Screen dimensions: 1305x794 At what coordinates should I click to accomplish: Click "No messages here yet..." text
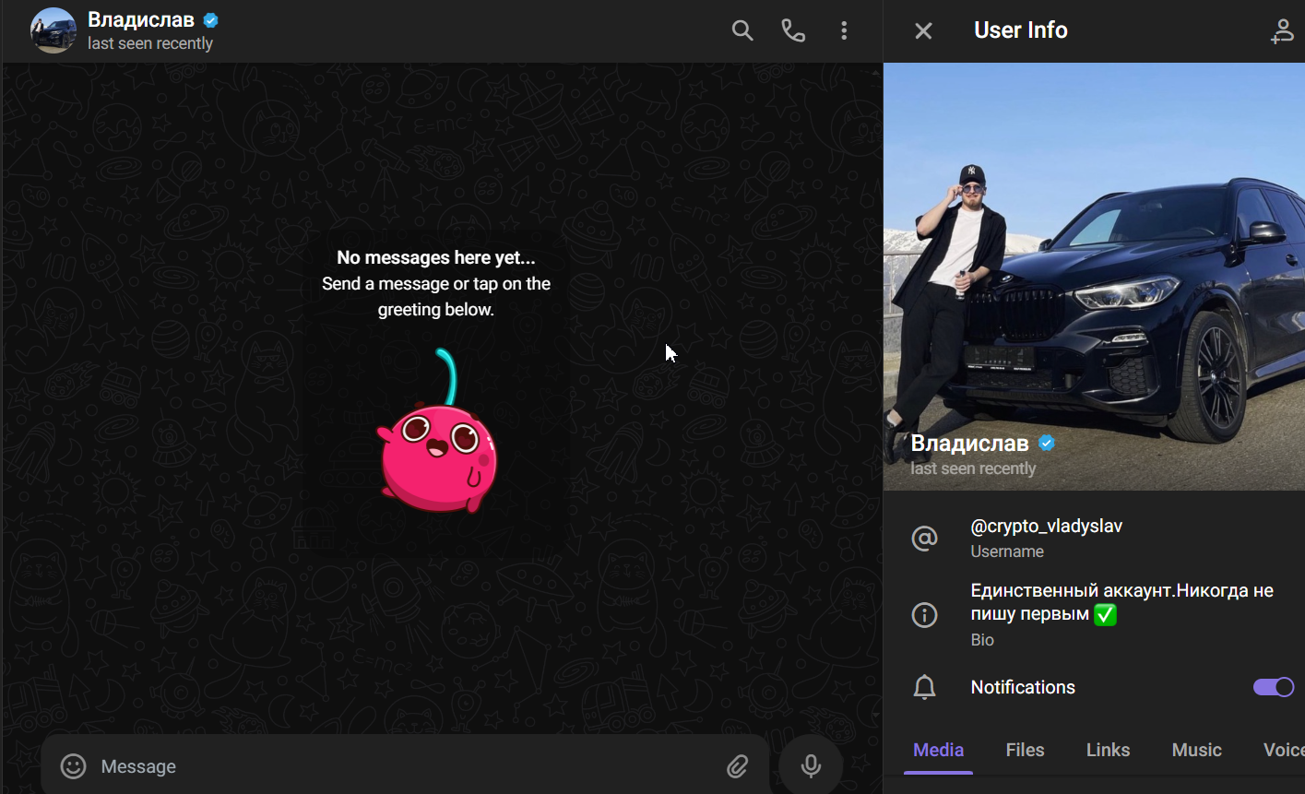point(436,257)
